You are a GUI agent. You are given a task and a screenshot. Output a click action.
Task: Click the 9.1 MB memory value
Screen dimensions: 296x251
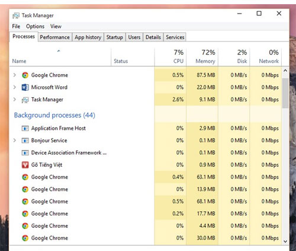coord(207,100)
